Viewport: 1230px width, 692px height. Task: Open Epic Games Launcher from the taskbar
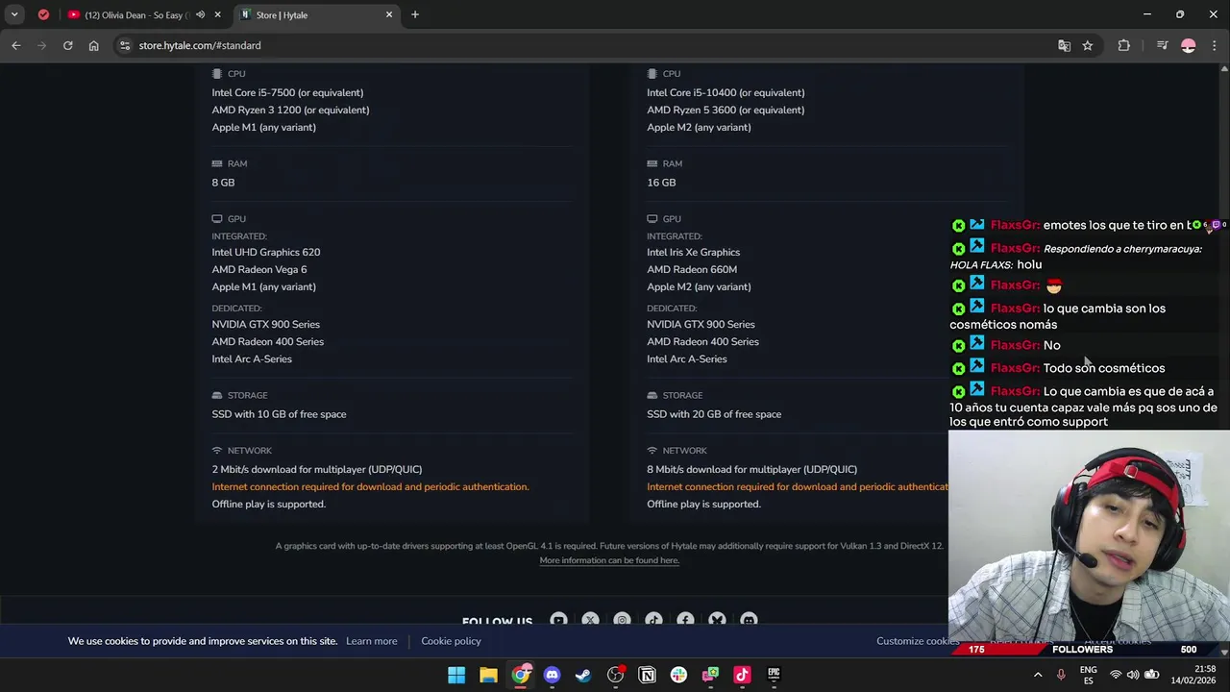pos(774,675)
